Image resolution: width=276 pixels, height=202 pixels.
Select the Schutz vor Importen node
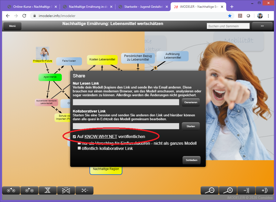coord(62,118)
